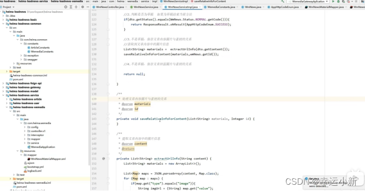The width and height of the screenshot is (365, 191).
Task: Close the AppHttpCodeEnum.java tab
Action: point(301,7)
